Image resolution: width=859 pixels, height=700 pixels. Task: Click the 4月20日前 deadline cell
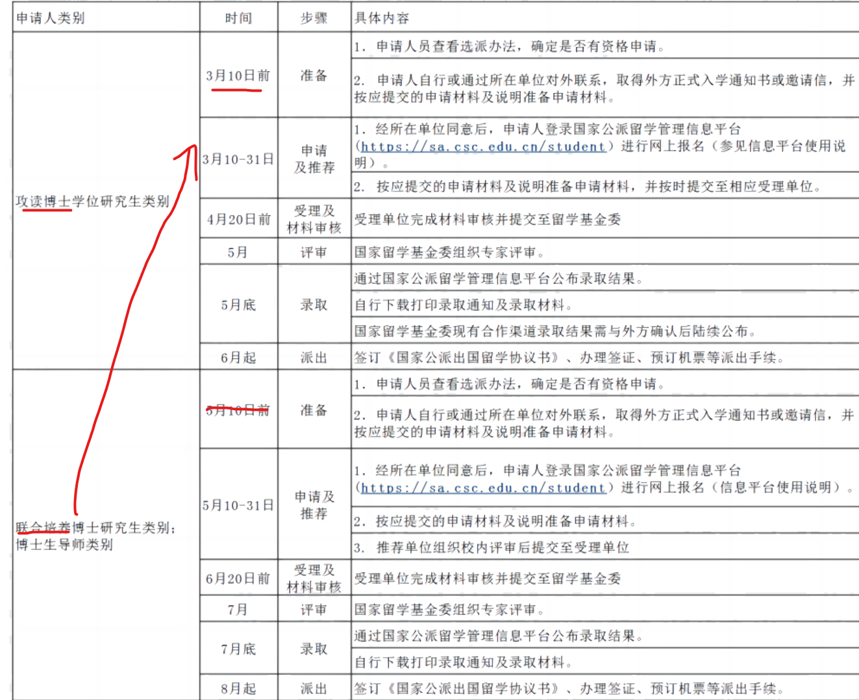point(238,220)
